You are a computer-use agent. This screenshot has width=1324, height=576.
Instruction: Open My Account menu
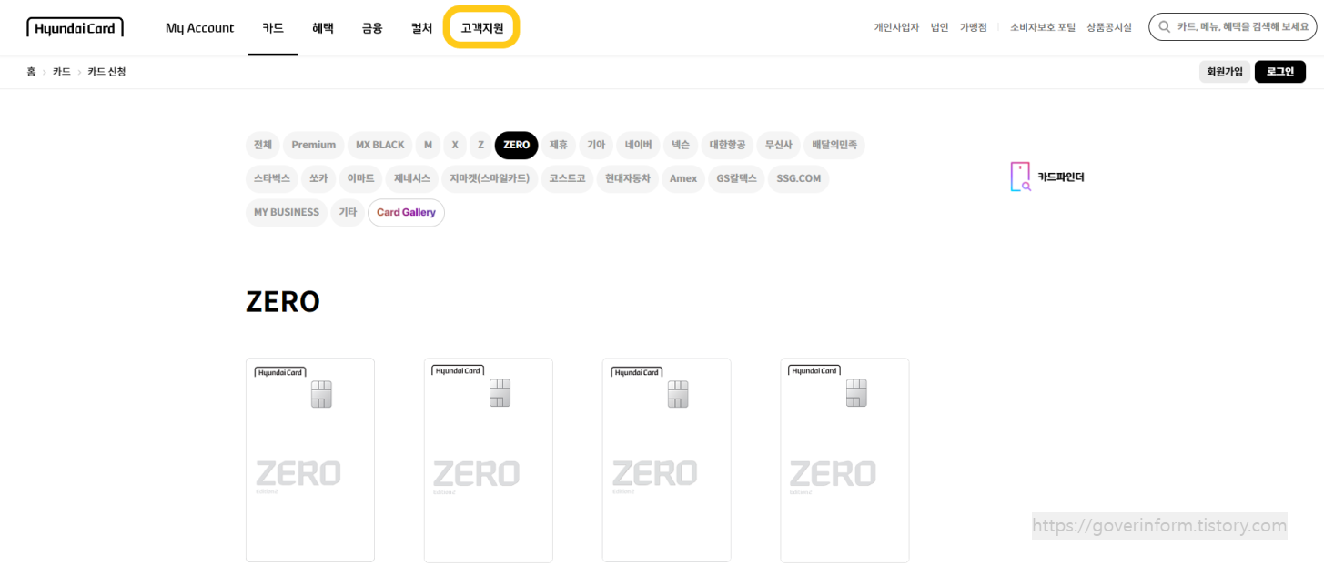pos(199,28)
